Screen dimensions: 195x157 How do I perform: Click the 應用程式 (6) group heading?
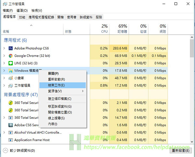pyautogui.click(x=15, y=40)
